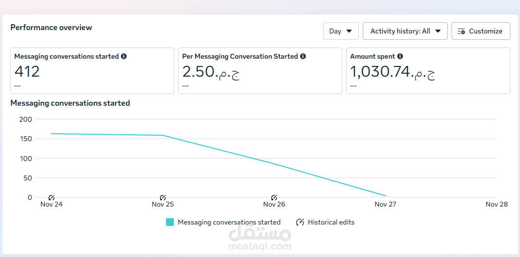
Task: Expand the Activity history: All dropdown
Action: [405, 31]
